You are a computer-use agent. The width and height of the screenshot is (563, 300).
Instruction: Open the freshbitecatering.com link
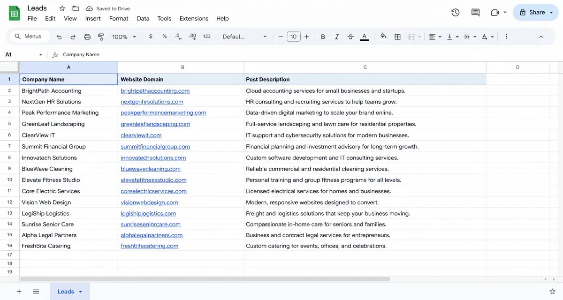[150, 246]
